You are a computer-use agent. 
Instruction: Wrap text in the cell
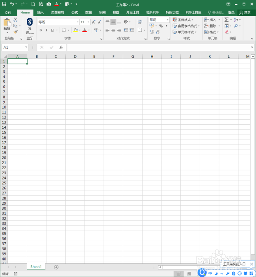click(x=140, y=22)
